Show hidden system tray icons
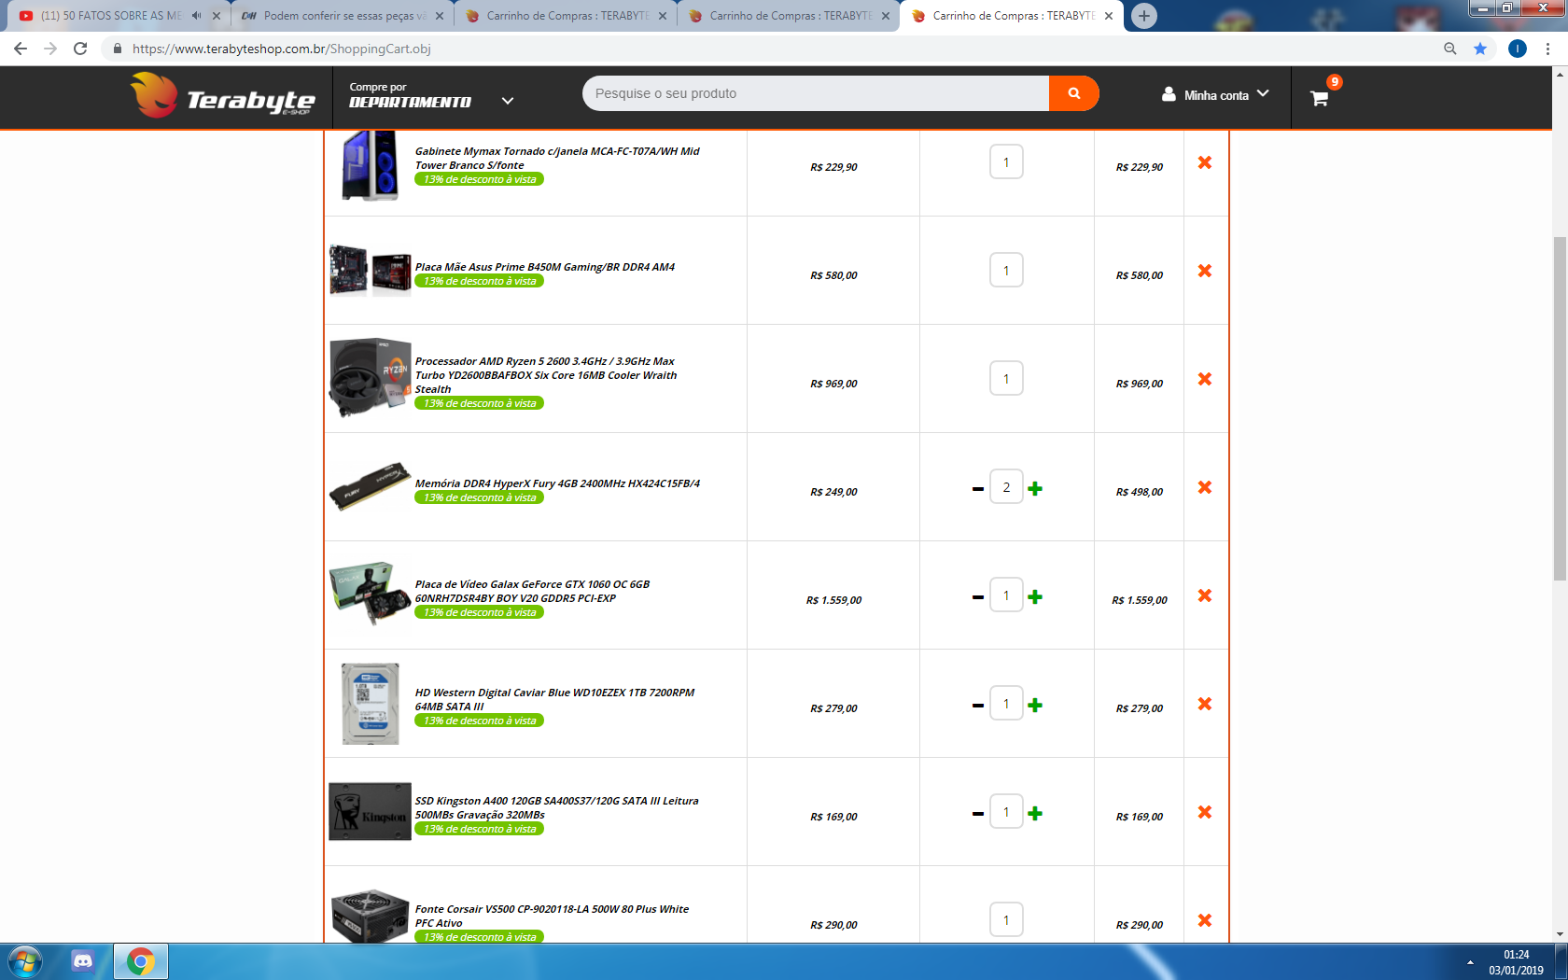Image resolution: width=1568 pixels, height=980 pixels. (x=1470, y=962)
